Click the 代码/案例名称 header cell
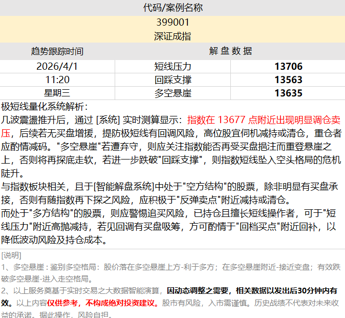345x318 pixels. [172, 8]
